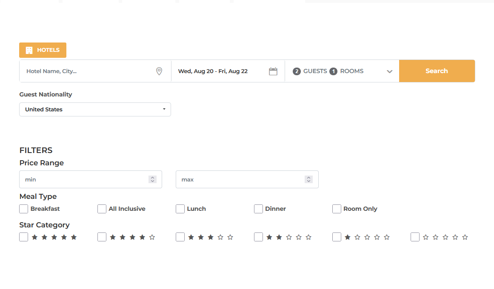Expand the Guests and Rooms dropdown chevron
This screenshot has height=289, width=494.
[389, 71]
